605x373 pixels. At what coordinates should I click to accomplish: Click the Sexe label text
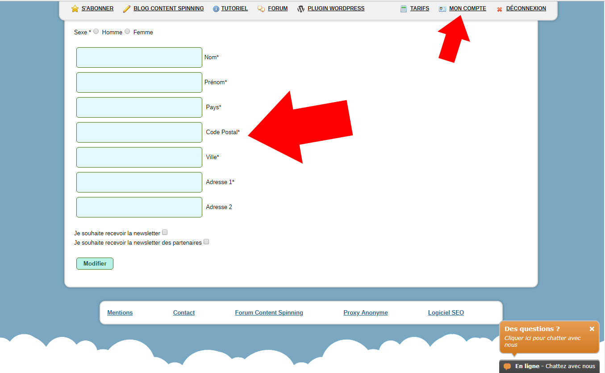(x=83, y=33)
